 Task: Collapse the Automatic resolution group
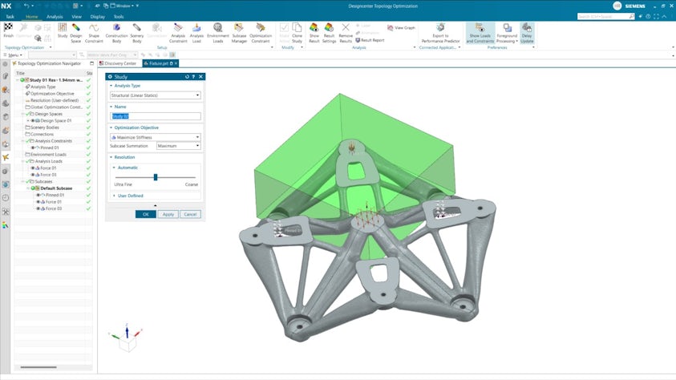tap(114, 168)
